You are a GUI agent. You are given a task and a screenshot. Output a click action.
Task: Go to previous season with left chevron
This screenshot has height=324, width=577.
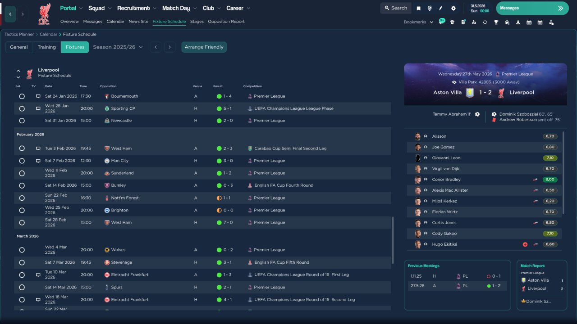(156, 47)
